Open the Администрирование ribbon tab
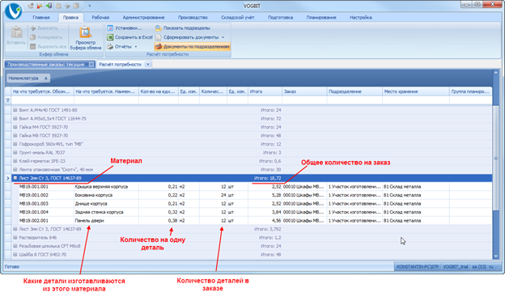Image resolution: width=505 pixels, height=297 pixels. pos(143,17)
